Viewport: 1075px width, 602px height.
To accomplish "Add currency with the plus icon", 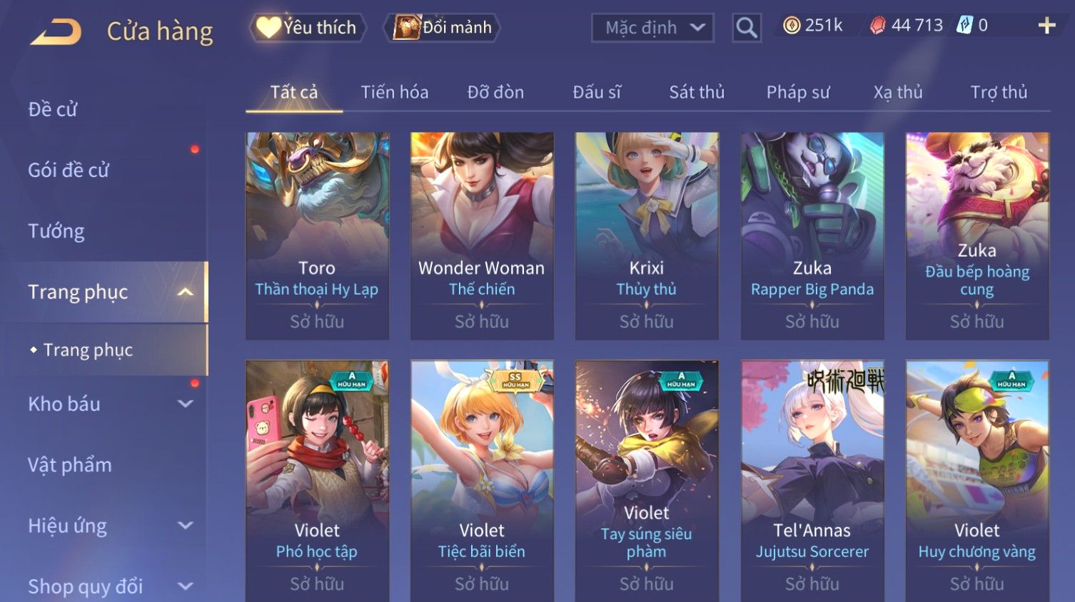I will (1046, 26).
